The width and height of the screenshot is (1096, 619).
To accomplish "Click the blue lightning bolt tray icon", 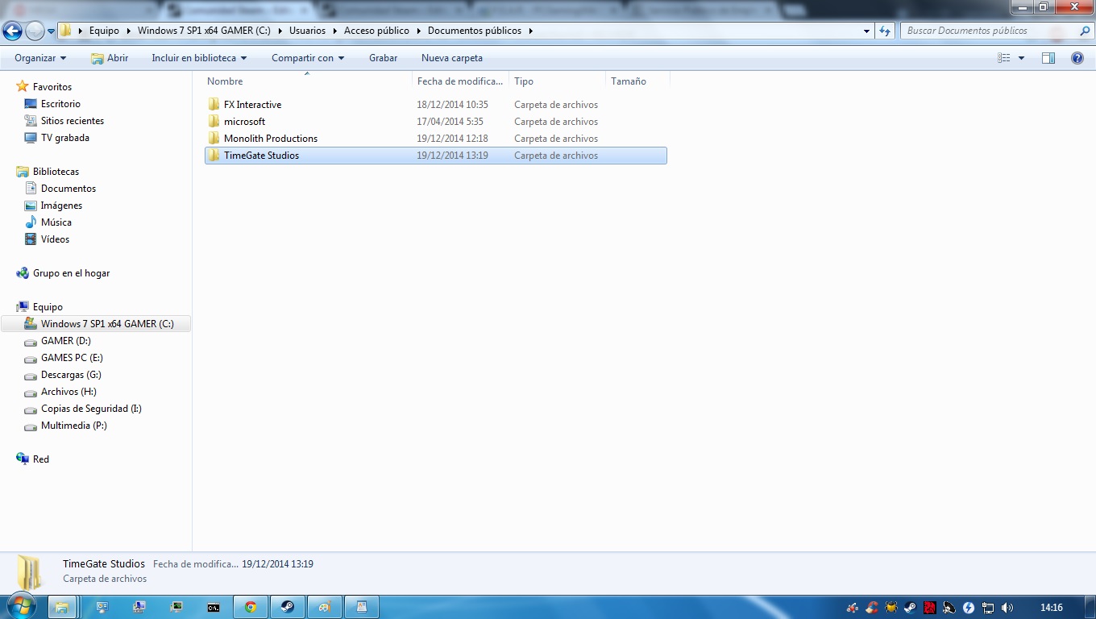I will tap(969, 608).
